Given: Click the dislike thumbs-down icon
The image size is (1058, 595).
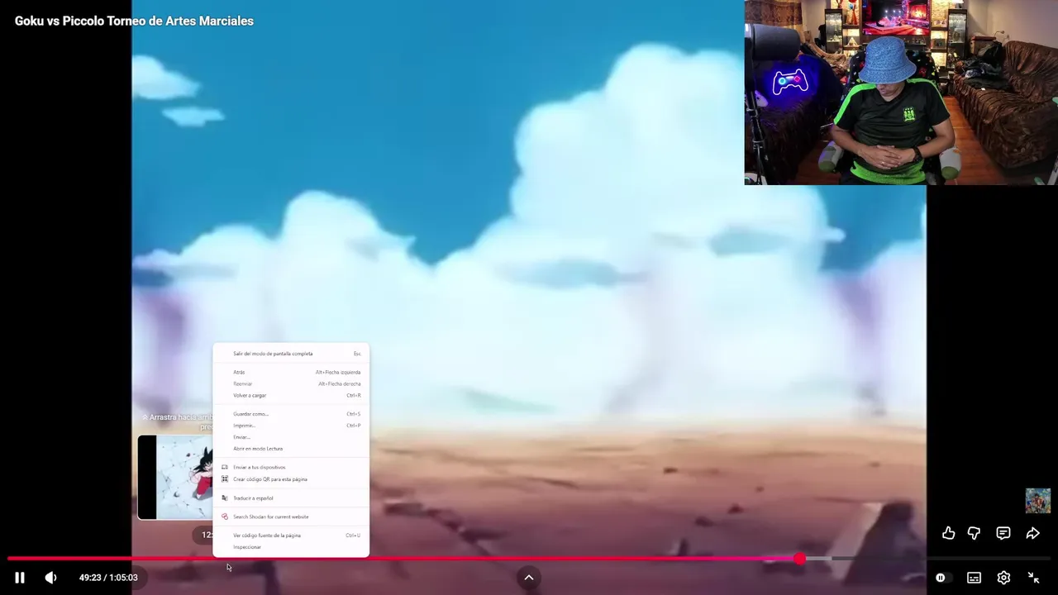Looking at the screenshot, I should pos(975,534).
